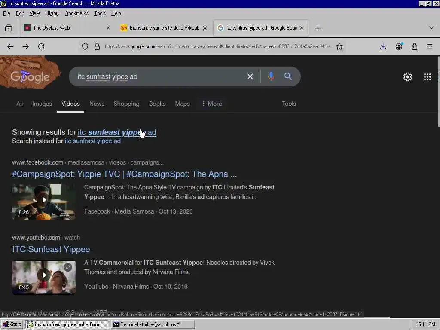Screen dimensions: 440x330
Task: Switch to the All results tab
Action: pos(20,104)
